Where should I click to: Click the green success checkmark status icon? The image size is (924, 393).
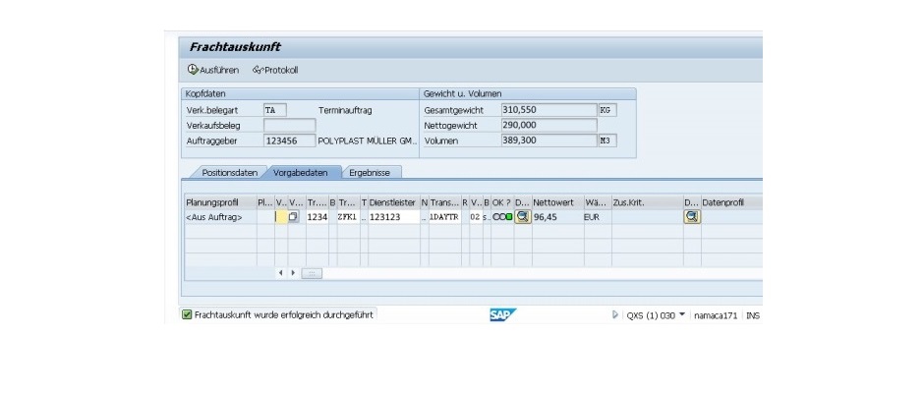point(187,314)
